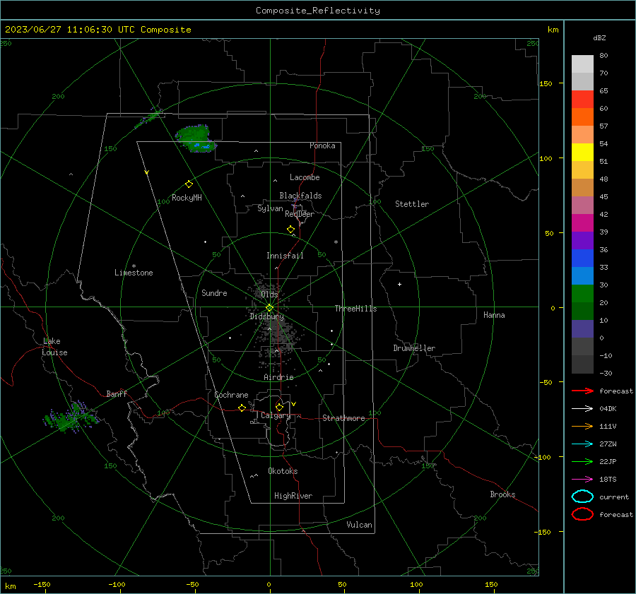636x594 pixels.
Task: Click the red forecast arrow in the legend
Action: [x=582, y=391]
